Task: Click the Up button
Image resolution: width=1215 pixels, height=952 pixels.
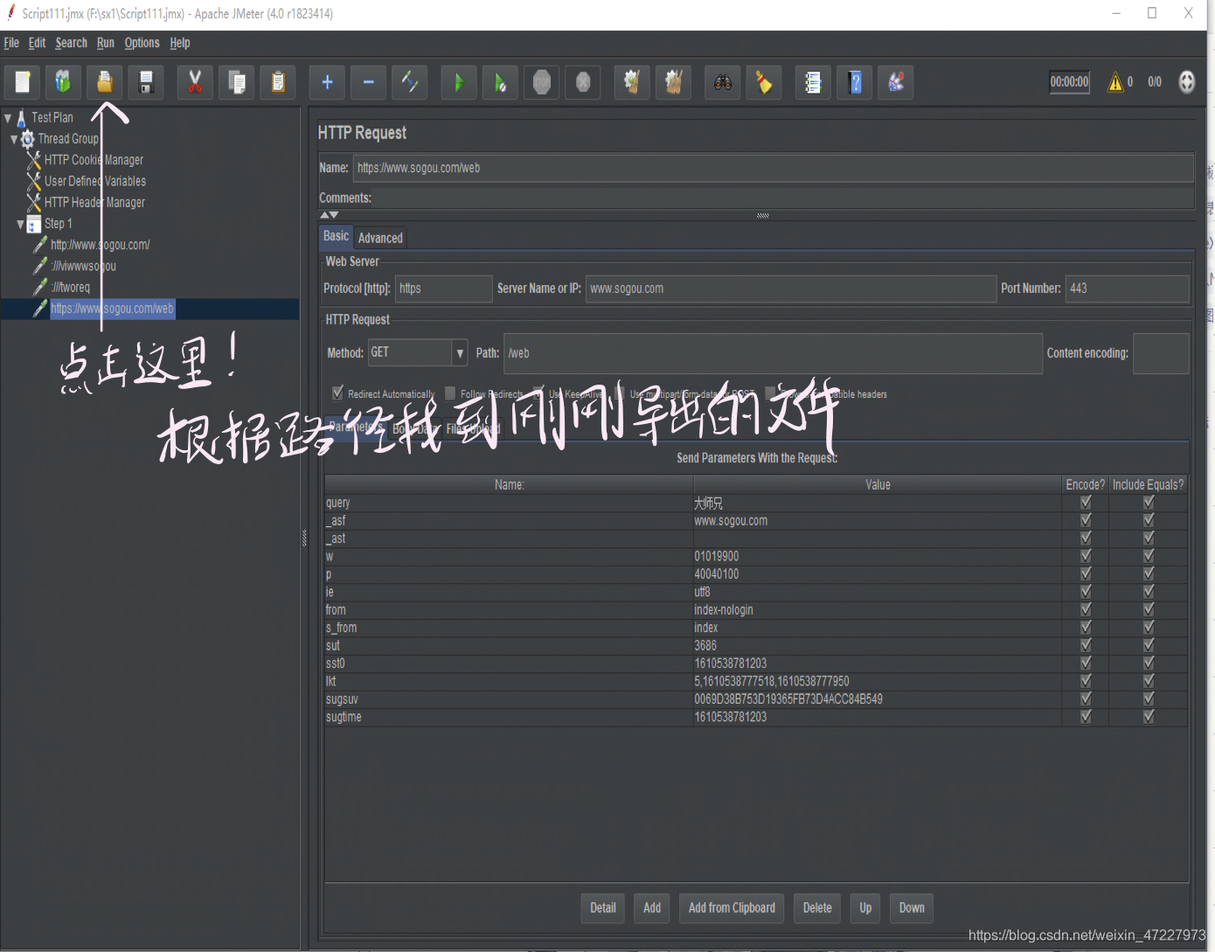Action: pyautogui.click(x=865, y=908)
